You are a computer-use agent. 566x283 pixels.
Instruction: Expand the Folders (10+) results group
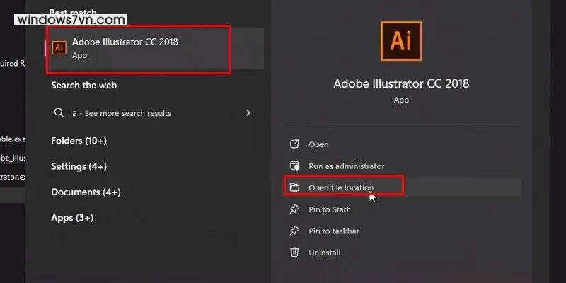point(79,141)
